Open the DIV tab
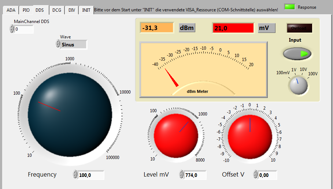The width and height of the screenshot is (333, 189). [x=71, y=10]
